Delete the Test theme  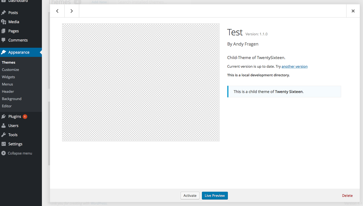pos(347,195)
